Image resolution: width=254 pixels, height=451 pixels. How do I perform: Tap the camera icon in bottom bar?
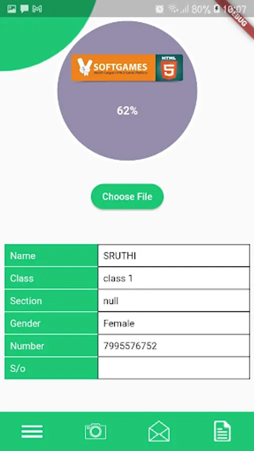coord(95,431)
